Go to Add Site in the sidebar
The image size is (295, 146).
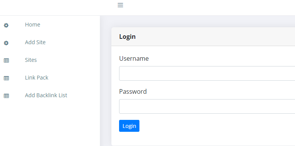(x=35, y=42)
